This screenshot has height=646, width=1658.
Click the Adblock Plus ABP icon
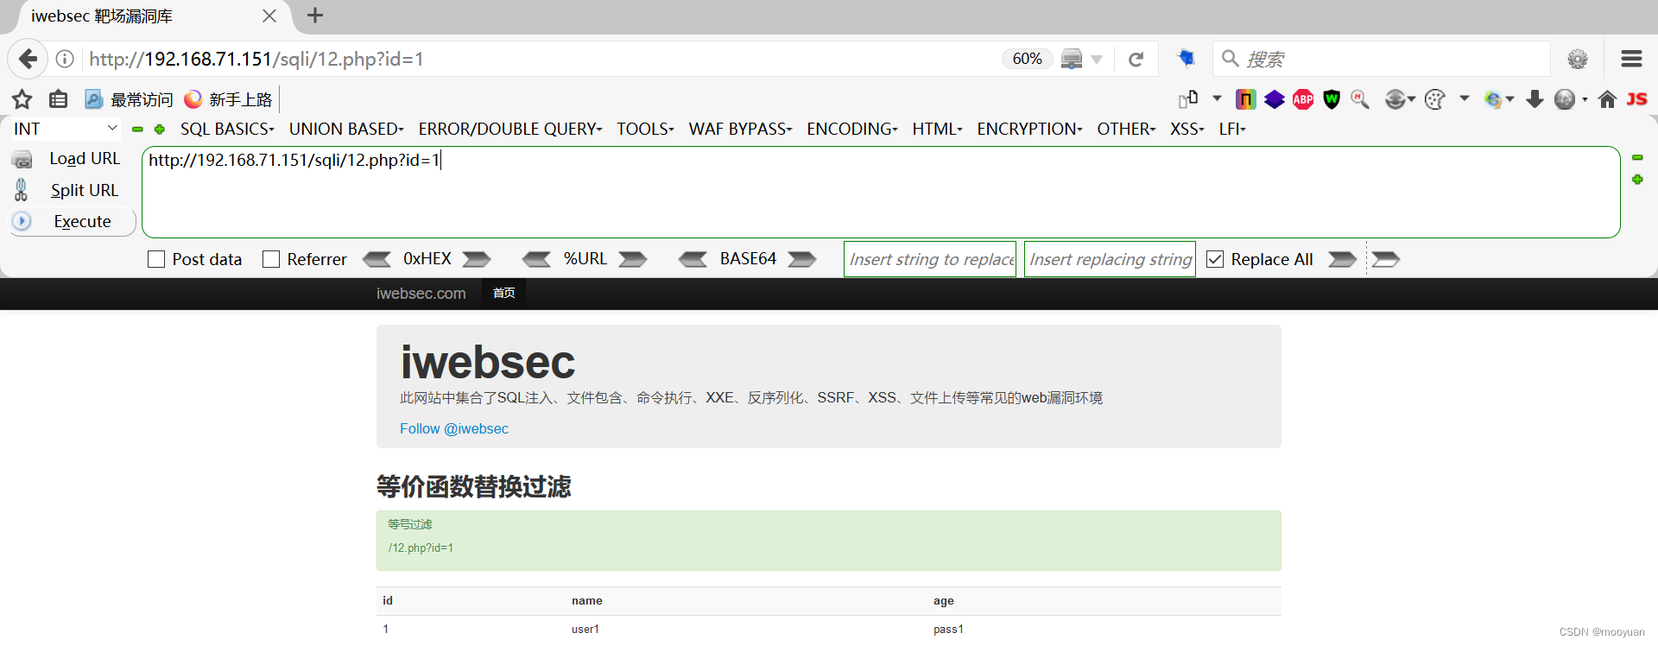coord(1303,99)
